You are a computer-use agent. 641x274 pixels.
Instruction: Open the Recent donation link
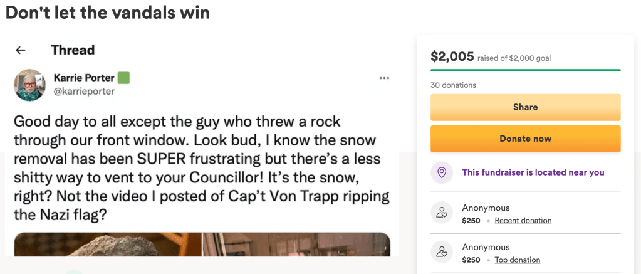pyautogui.click(x=523, y=221)
